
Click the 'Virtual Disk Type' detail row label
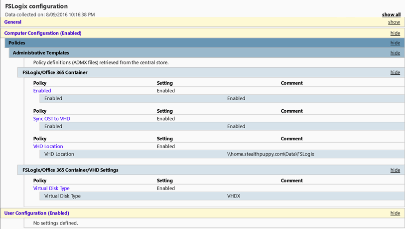point(62,196)
